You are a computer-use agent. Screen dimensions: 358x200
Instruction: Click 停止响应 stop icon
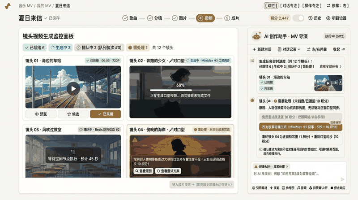coord(338,188)
